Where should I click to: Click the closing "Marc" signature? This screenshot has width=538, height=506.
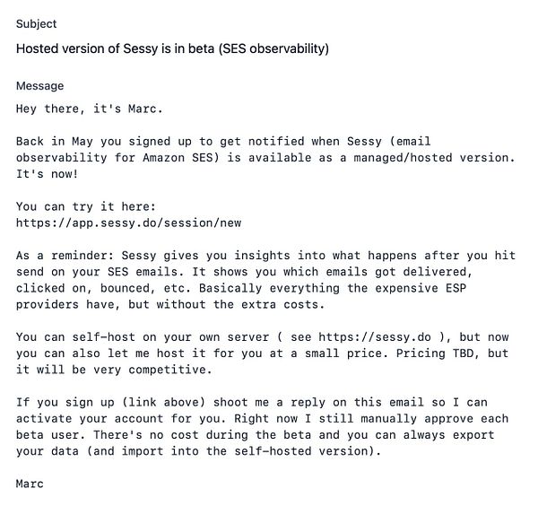point(30,484)
